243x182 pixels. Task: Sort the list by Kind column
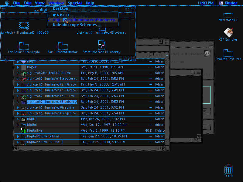tap(159, 55)
